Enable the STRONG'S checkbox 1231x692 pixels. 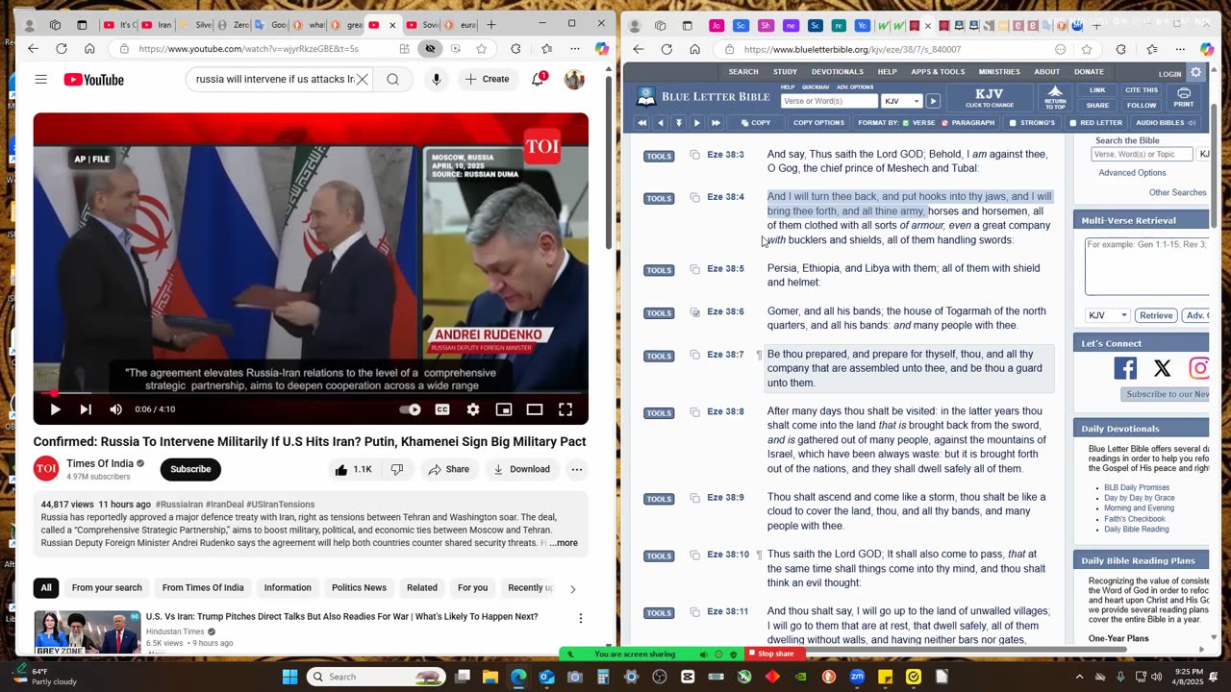click(1013, 123)
